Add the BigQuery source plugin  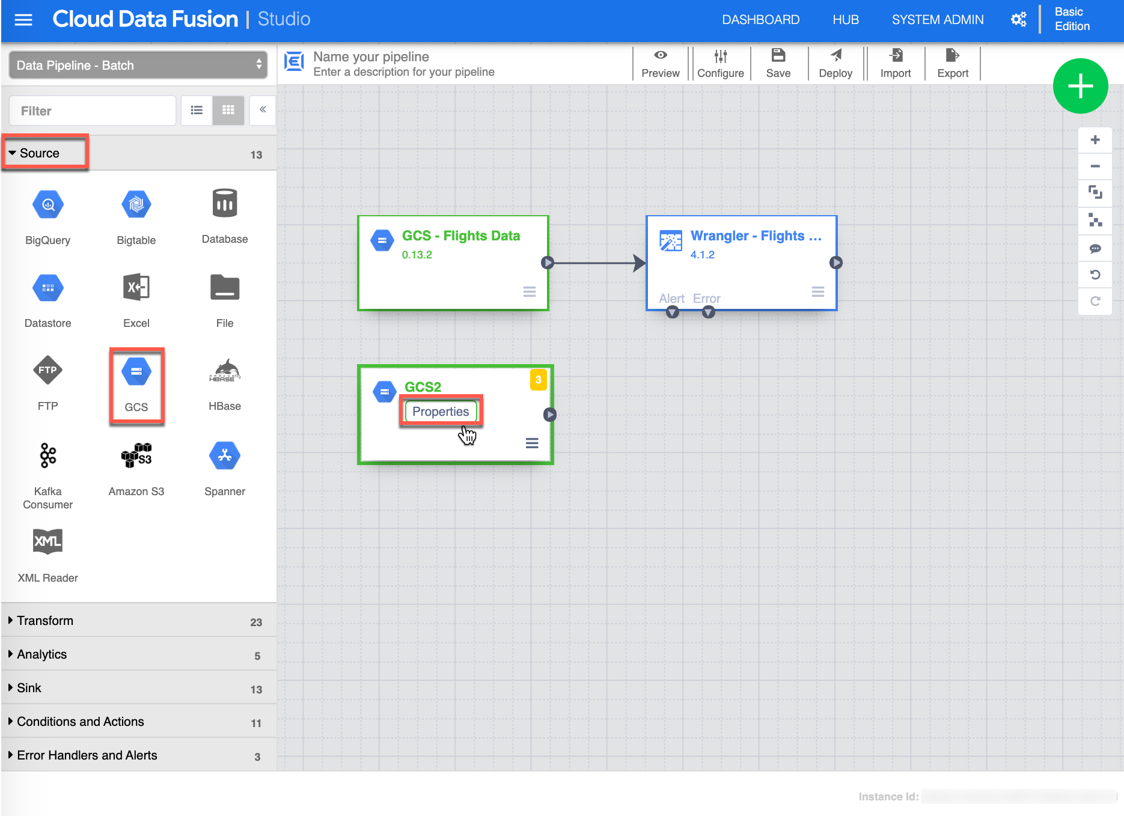point(48,206)
